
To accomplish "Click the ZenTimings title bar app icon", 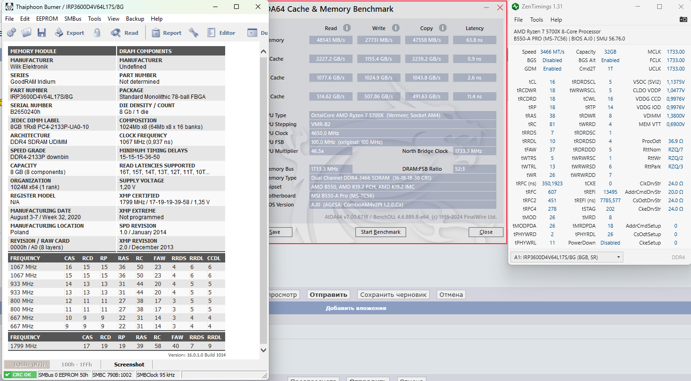I will point(516,7).
